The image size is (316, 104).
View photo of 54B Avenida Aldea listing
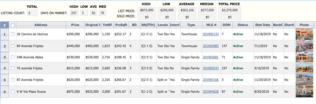[304, 57]
